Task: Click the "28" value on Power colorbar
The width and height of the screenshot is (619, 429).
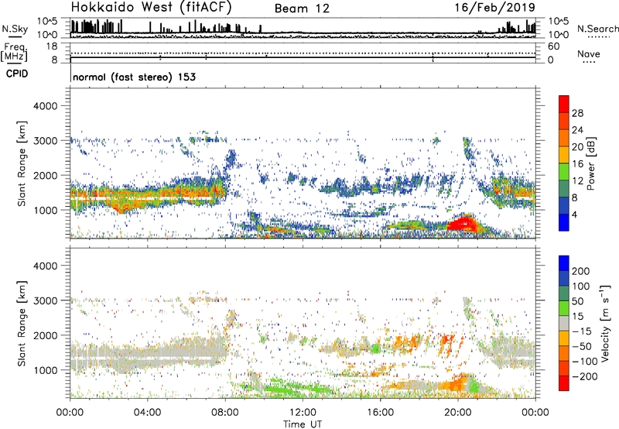Action: [x=577, y=113]
